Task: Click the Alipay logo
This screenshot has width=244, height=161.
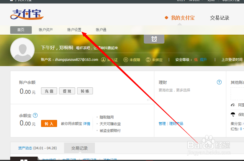Action: [x=27, y=15]
